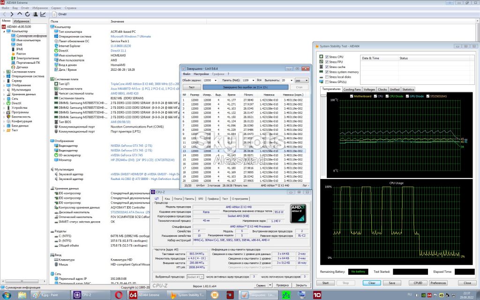The width and height of the screenshot is (480, 300).
Task: Click the Безопасность shield icon in the tree
Action: tap(8, 117)
